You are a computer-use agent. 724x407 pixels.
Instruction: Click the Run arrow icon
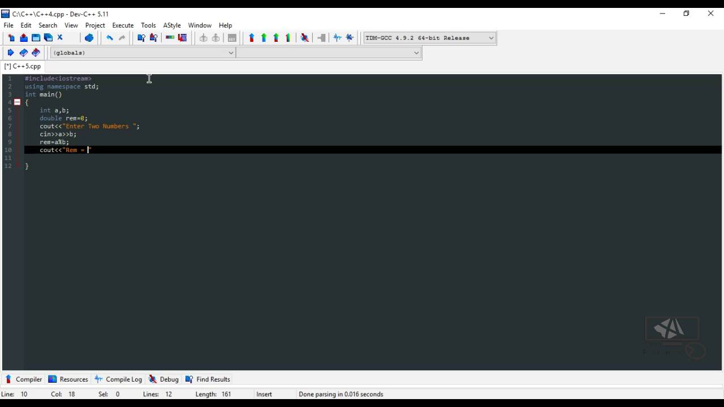[x=264, y=38]
